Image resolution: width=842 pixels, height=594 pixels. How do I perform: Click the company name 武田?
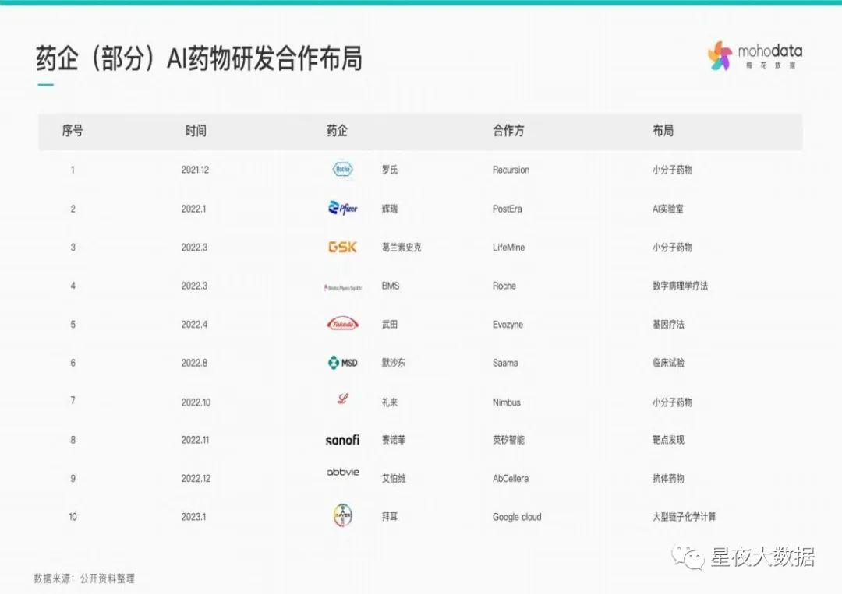(x=390, y=325)
